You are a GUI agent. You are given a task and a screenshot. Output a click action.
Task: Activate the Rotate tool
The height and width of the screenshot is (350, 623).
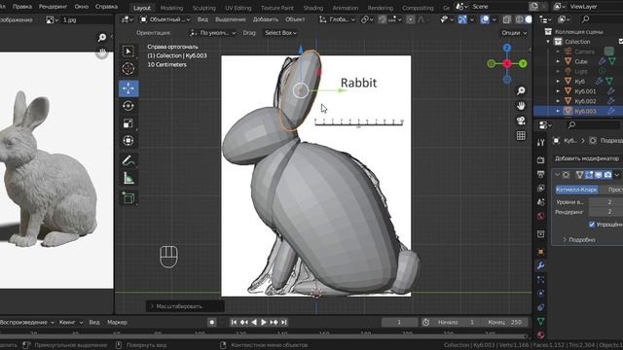[x=128, y=106]
